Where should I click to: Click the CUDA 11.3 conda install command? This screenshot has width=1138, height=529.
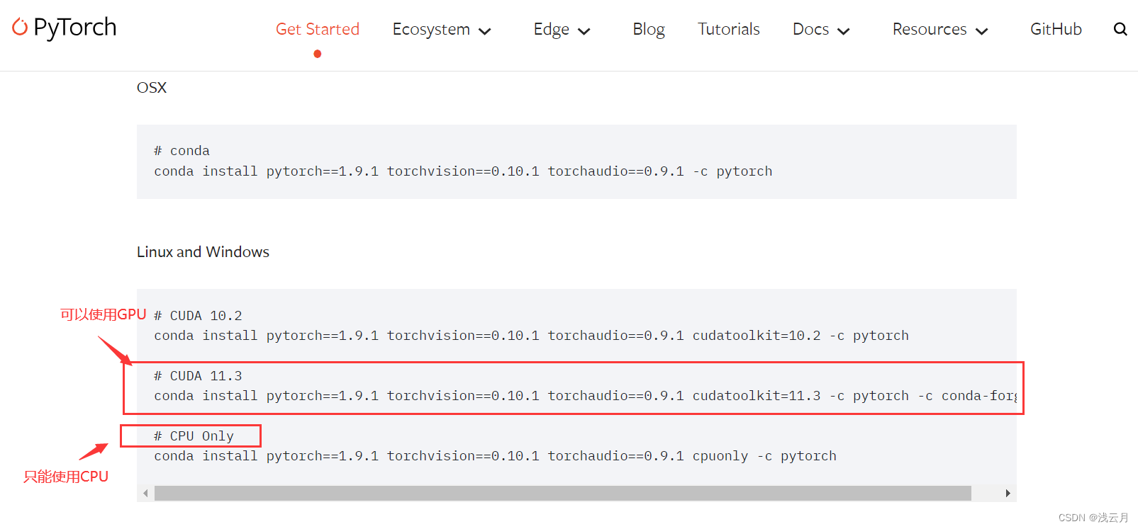click(x=585, y=396)
